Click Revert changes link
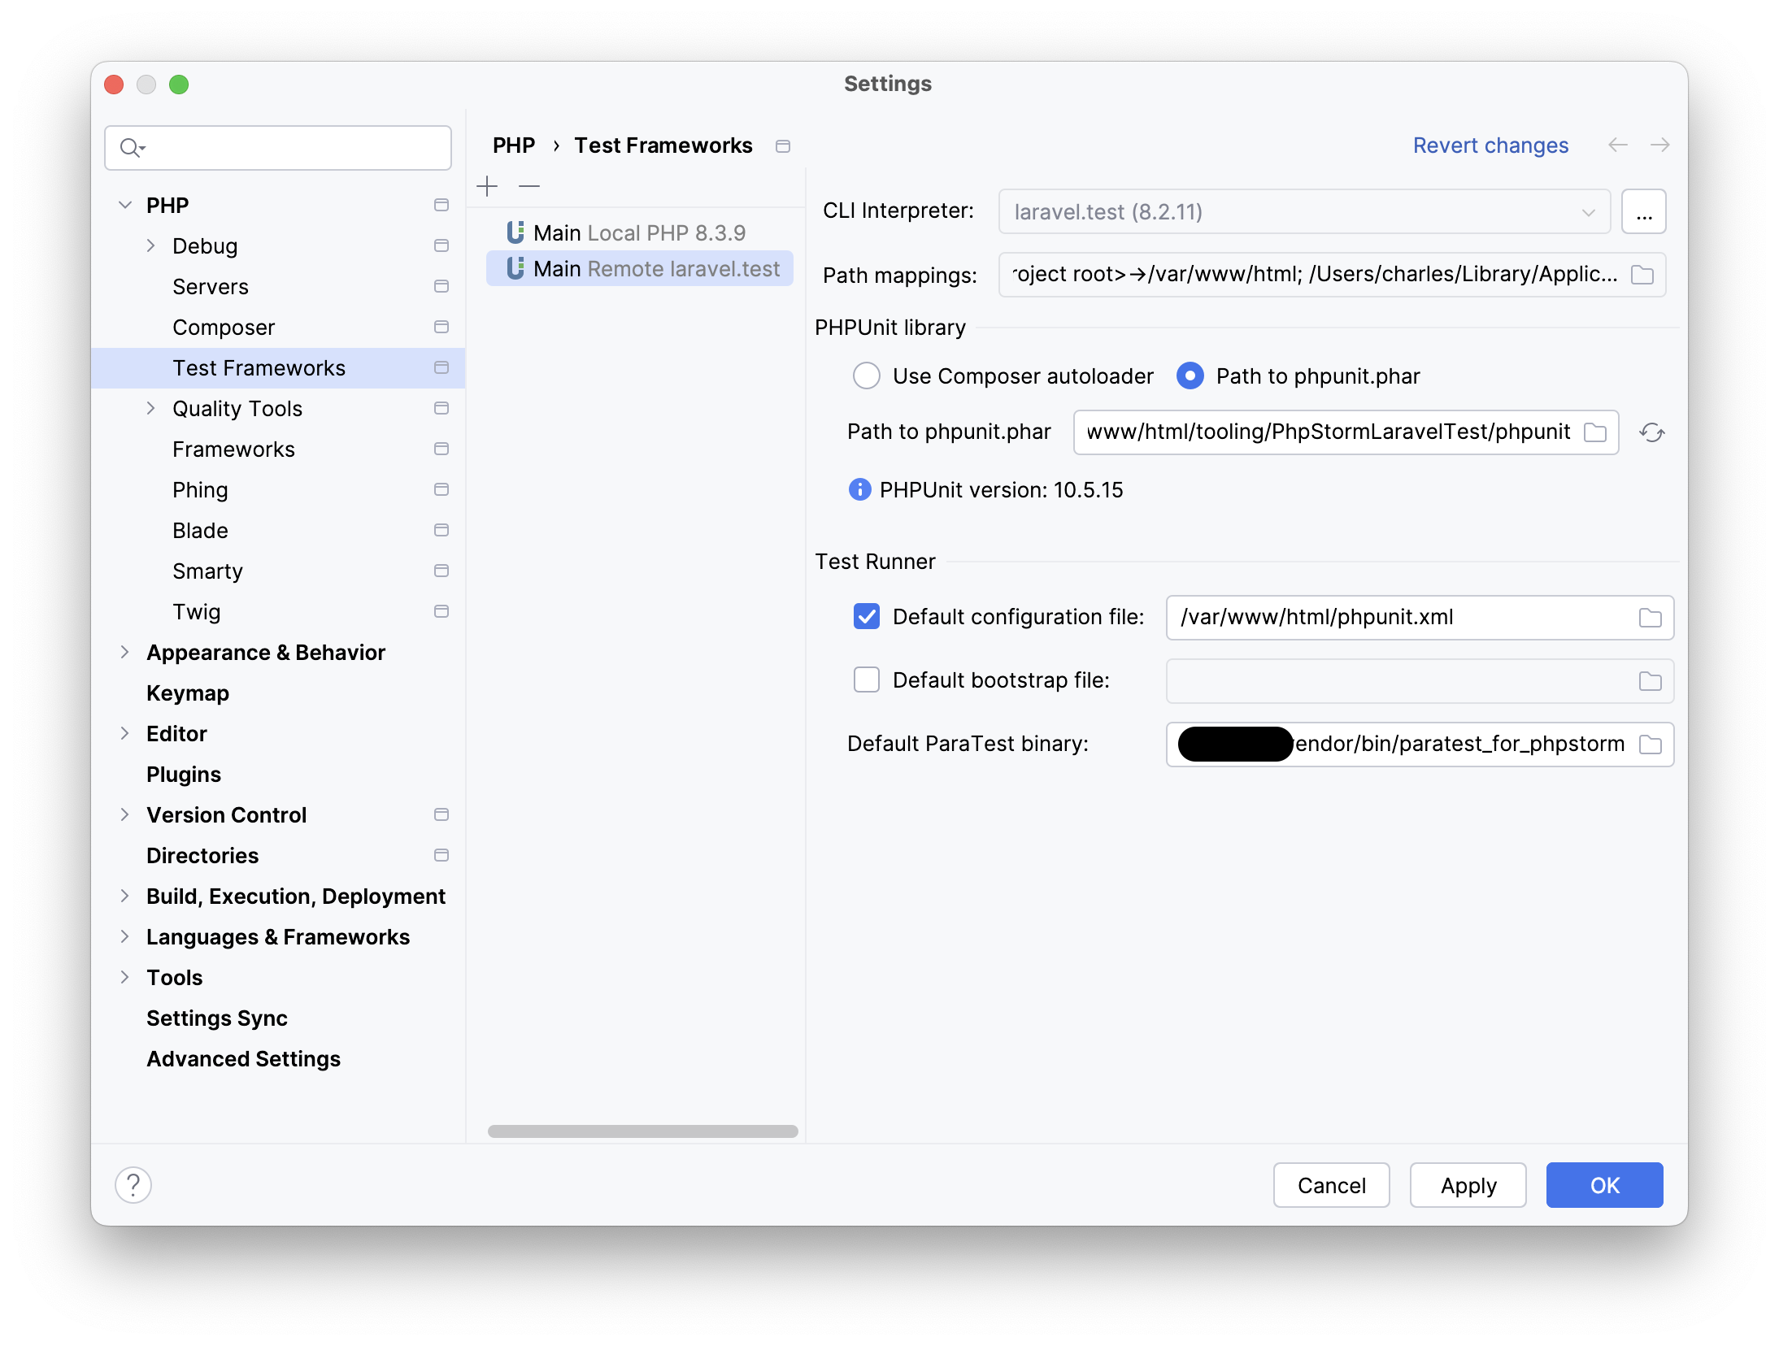This screenshot has width=1779, height=1346. (x=1490, y=145)
